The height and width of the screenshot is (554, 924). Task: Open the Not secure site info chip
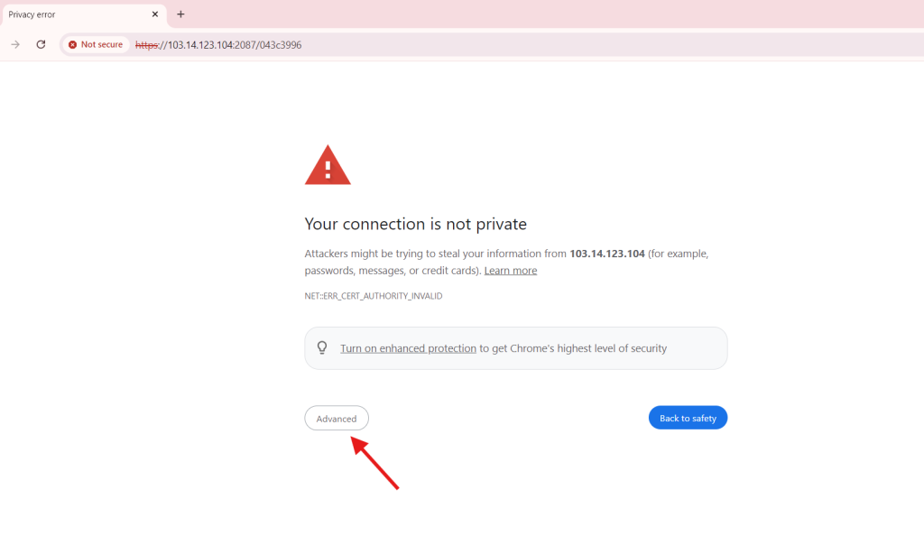pyautogui.click(x=95, y=44)
